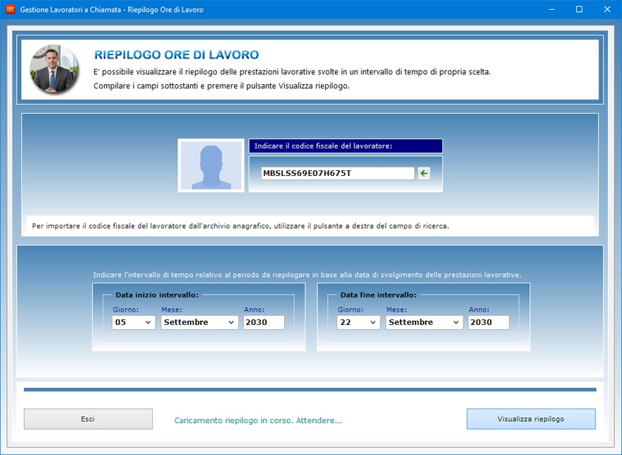This screenshot has height=455, width=622.
Task: Maximize the application window
Action: pyautogui.click(x=579, y=10)
